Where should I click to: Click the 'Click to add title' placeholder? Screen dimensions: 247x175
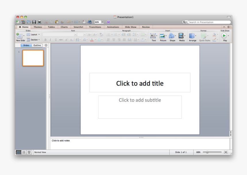[140, 83]
